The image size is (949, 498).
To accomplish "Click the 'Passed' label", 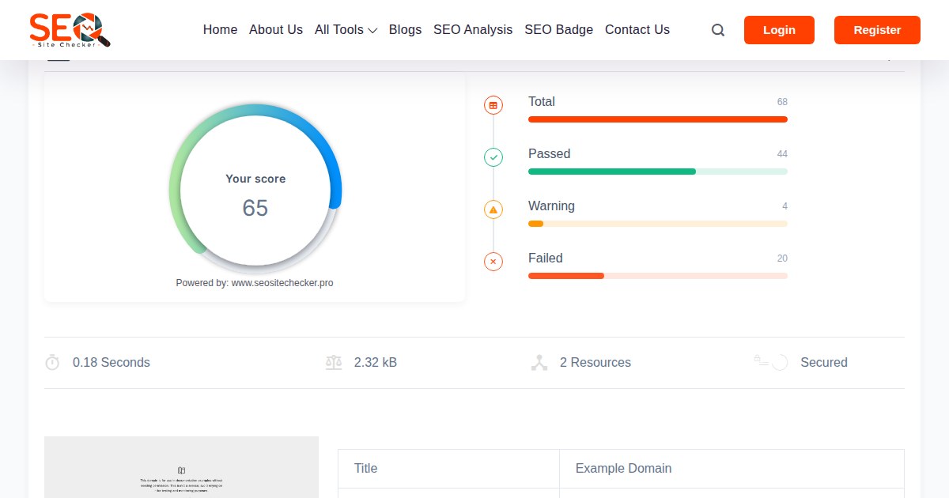I will 549,153.
